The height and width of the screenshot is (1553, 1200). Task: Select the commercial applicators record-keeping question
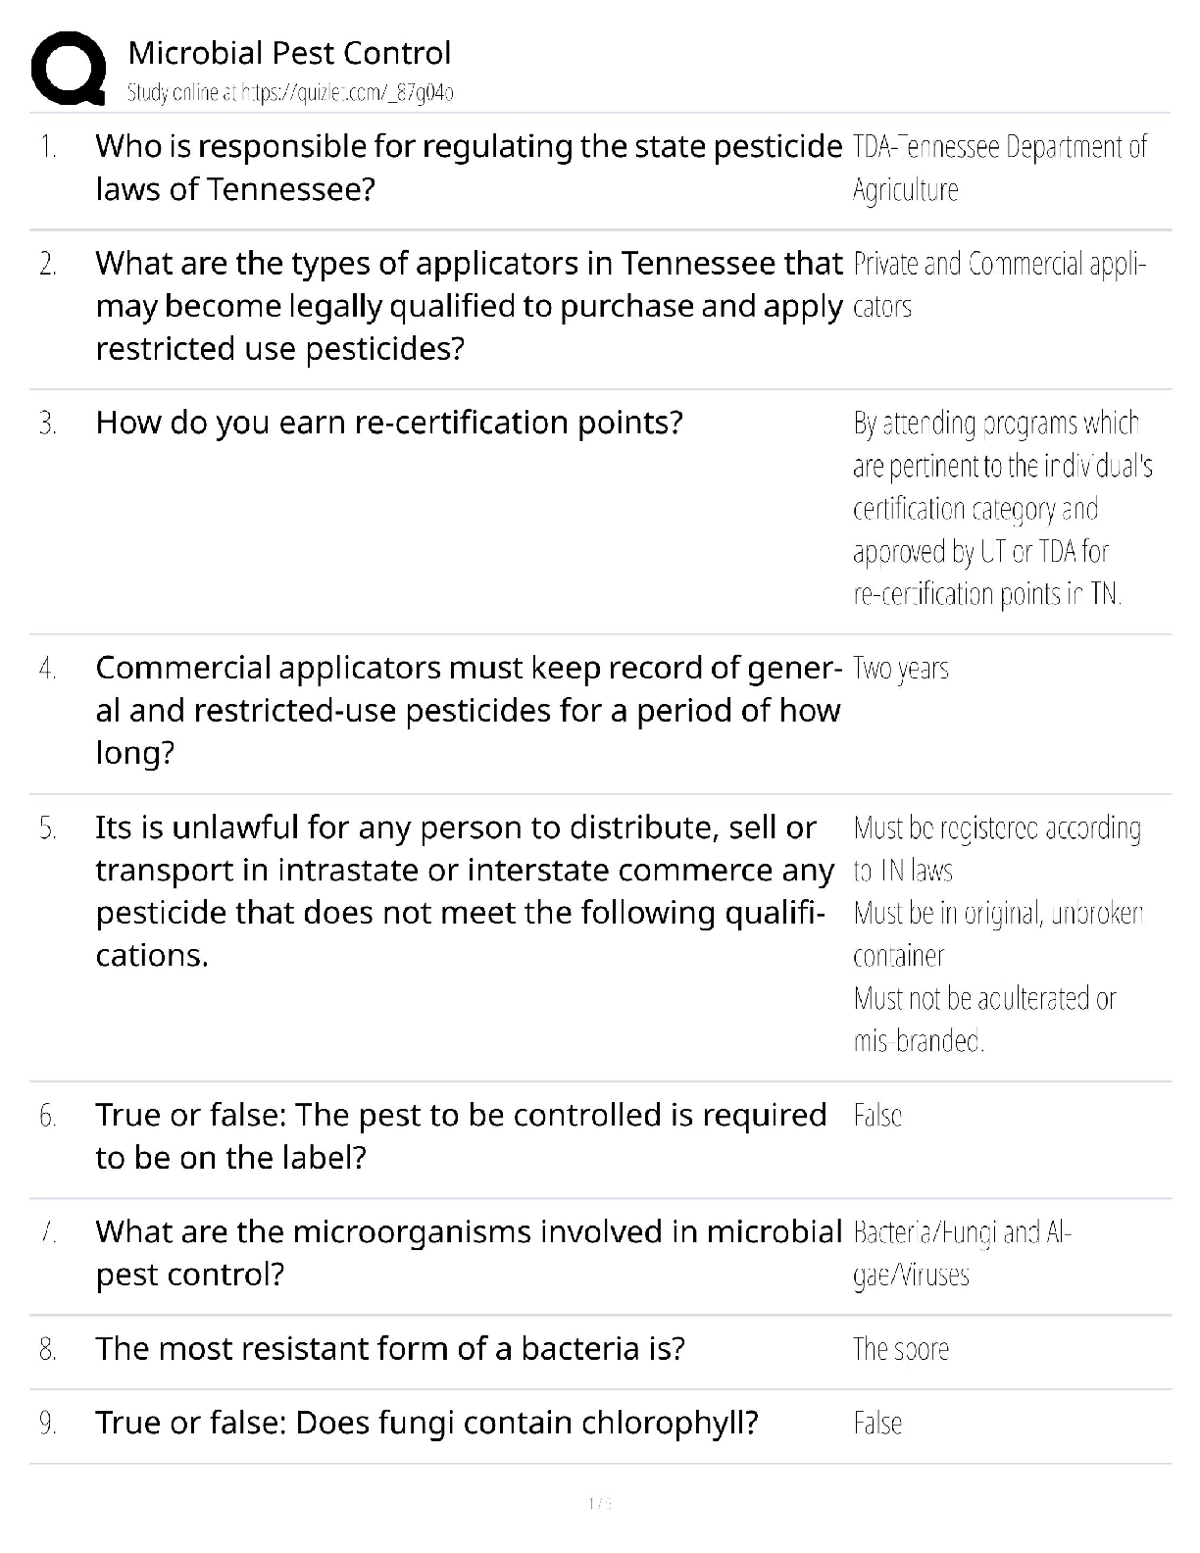468,710
